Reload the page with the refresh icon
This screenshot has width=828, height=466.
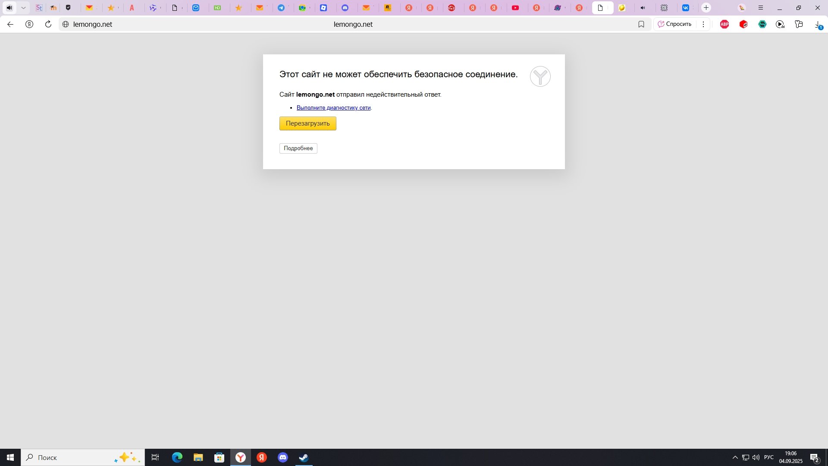pyautogui.click(x=48, y=24)
